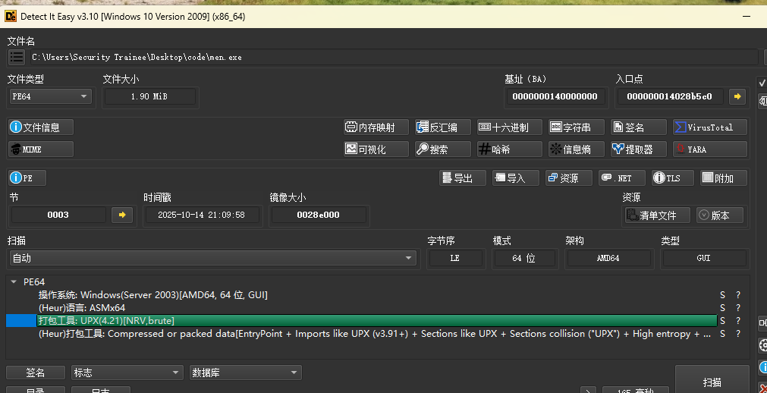
Task: Minimize the Detect It Easy window
Action: coord(747,17)
